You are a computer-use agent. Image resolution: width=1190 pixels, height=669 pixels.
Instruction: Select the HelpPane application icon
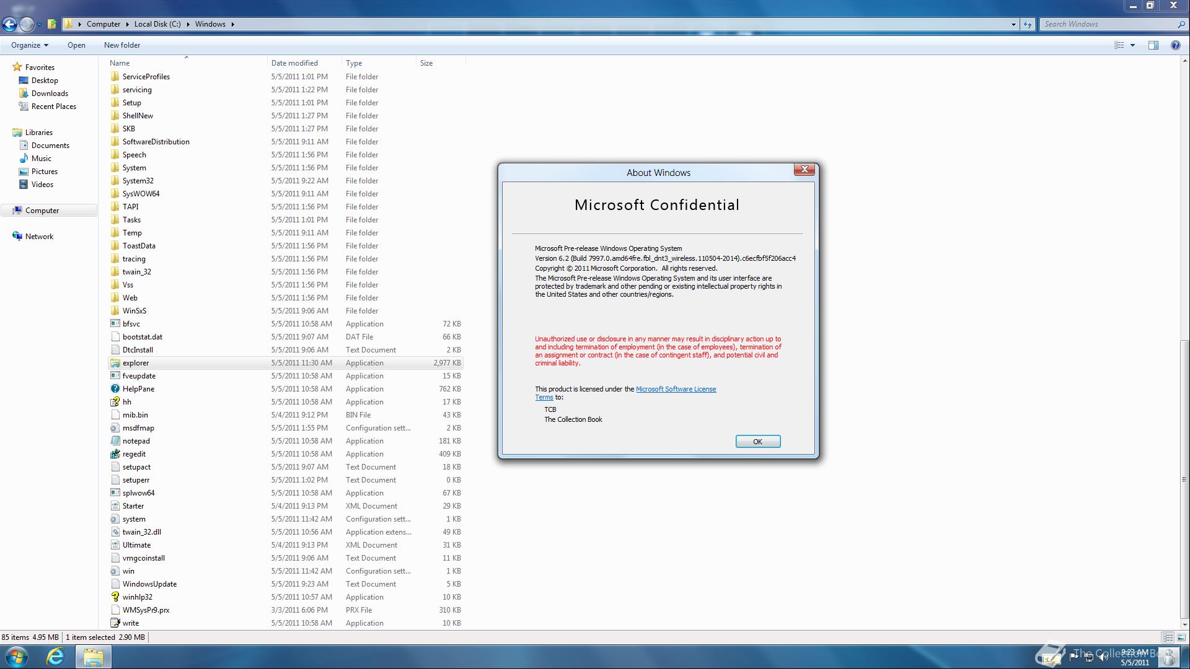(115, 389)
